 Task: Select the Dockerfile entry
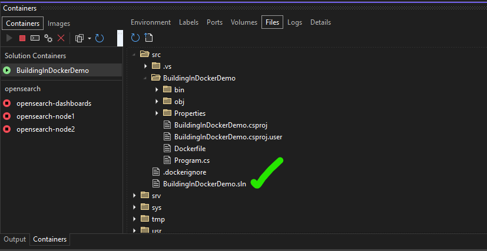click(x=190, y=149)
